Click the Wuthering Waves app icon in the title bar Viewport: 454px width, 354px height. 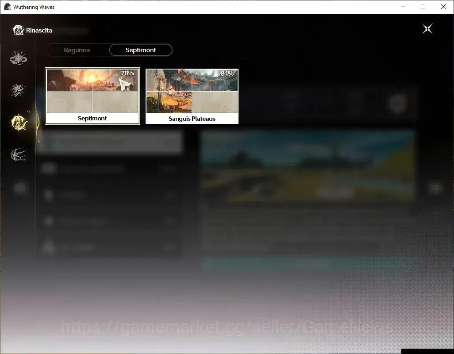[7, 7]
